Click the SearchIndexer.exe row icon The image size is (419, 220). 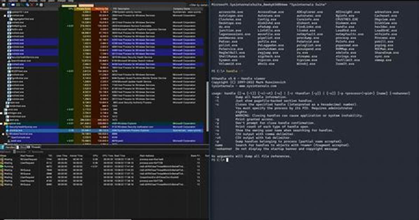[9, 61]
